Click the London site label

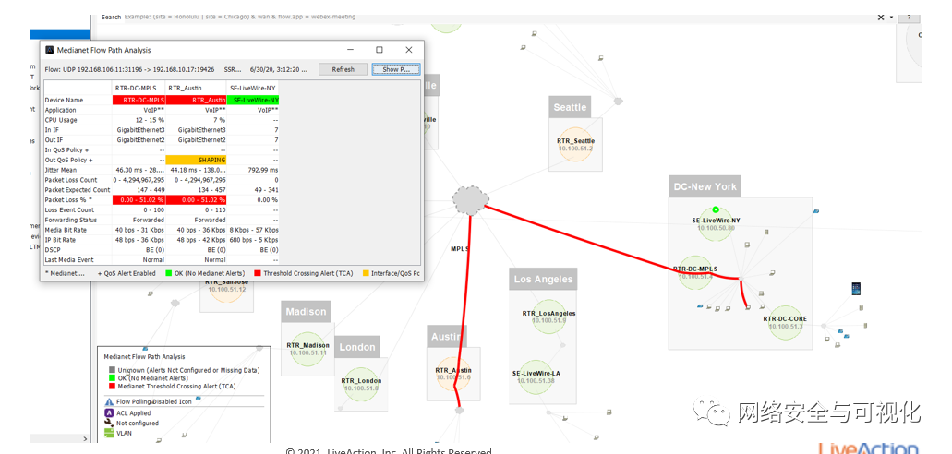357,347
